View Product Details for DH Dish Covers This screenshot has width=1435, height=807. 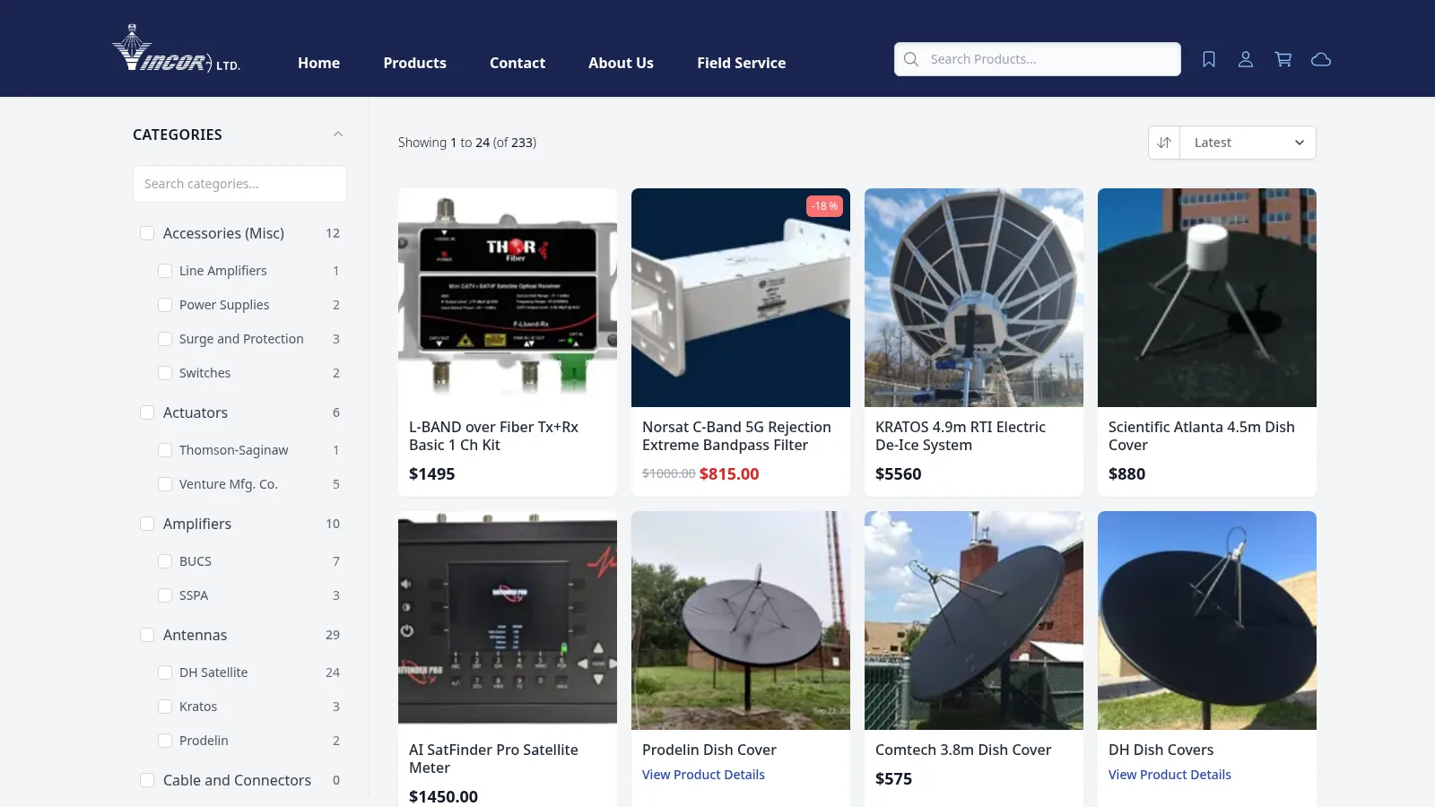click(1170, 775)
